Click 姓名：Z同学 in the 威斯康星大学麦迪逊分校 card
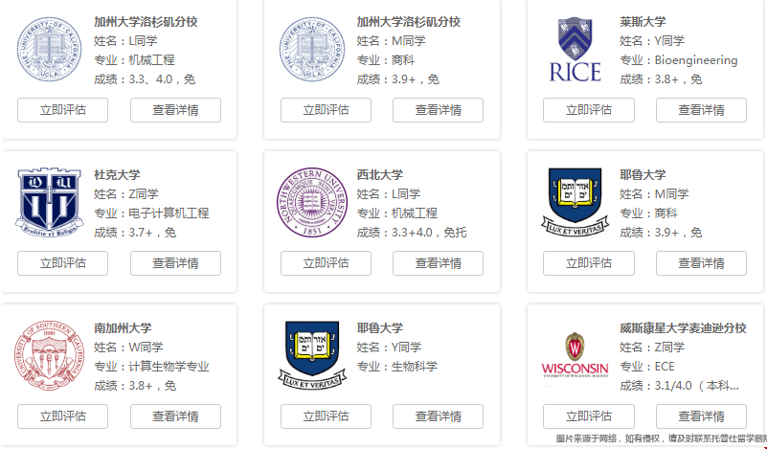767x449 pixels. click(652, 348)
